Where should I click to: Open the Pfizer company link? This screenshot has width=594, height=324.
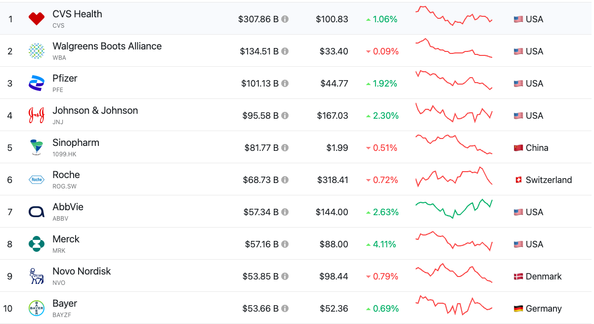(65, 78)
